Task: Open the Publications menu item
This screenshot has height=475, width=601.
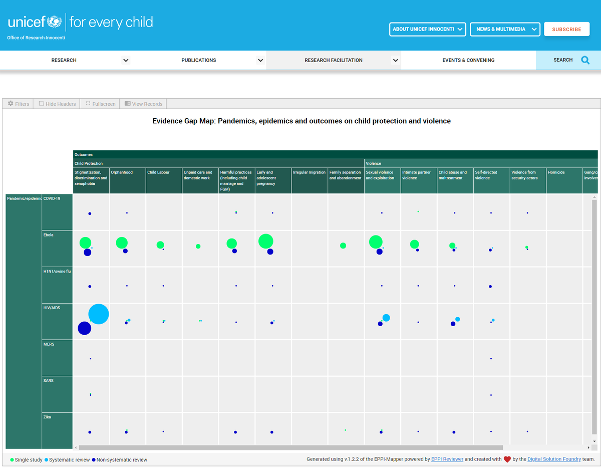Action: pos(199,60)
